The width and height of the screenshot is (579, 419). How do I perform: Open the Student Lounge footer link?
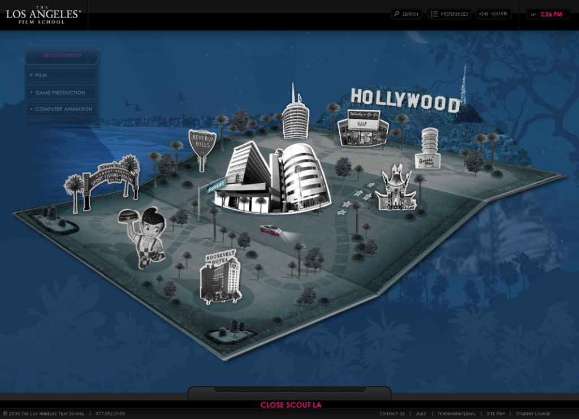533,413
